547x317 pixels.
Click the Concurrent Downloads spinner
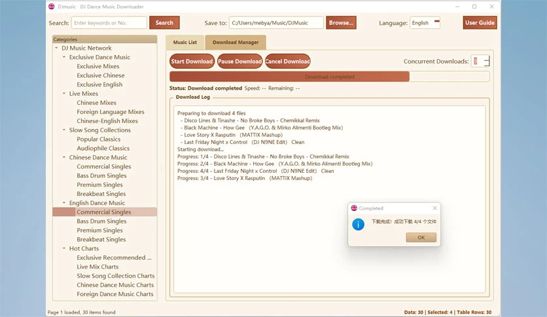(x=480, y=61)
